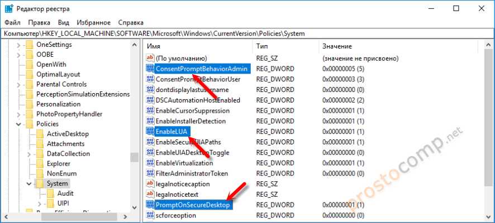This screenshot has height=223, width=495.
Task: Expand the OneSettings key
Action: 18,44
